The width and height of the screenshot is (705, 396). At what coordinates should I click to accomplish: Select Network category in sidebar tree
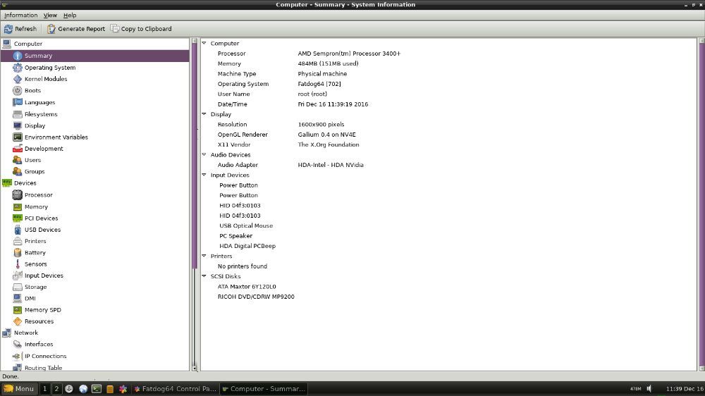click(x=25, y=333)
